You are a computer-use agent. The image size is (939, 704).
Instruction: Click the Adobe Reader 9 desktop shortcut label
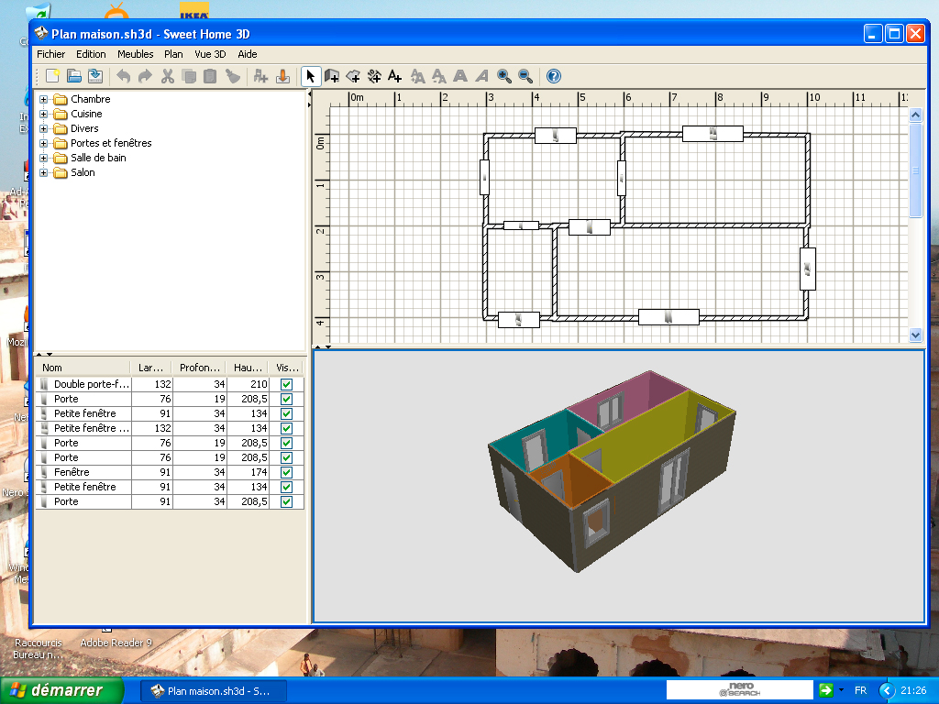116,643
